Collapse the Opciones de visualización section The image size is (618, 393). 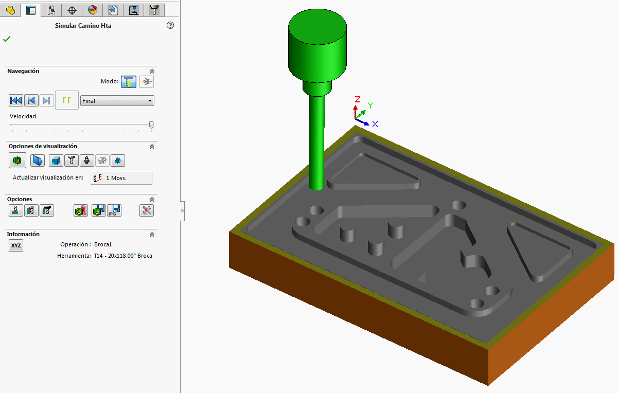tap(152, 146)
